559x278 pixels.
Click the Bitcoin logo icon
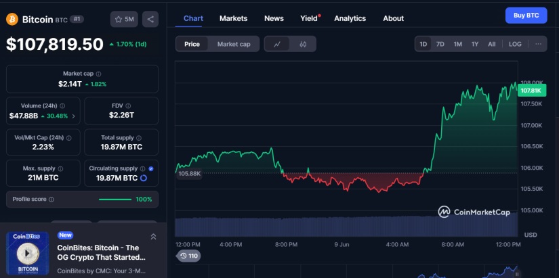12,19
